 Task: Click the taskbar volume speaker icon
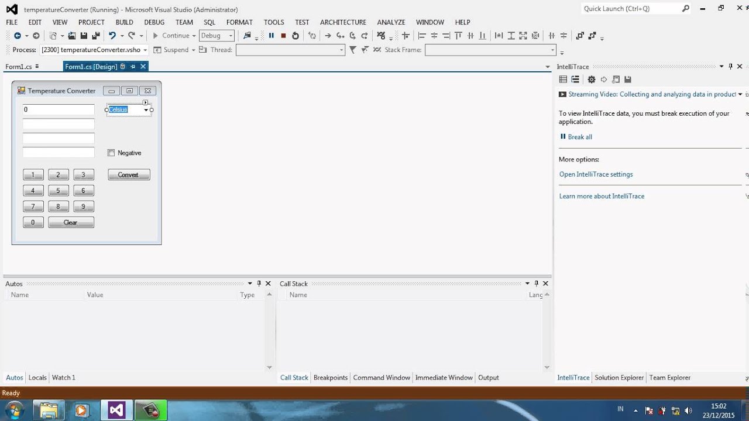(x=688, y=410)
